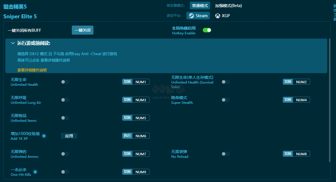Screen dimensions: 336x182
Task: Select the XGP platform tab
Action: coord(222,16)
